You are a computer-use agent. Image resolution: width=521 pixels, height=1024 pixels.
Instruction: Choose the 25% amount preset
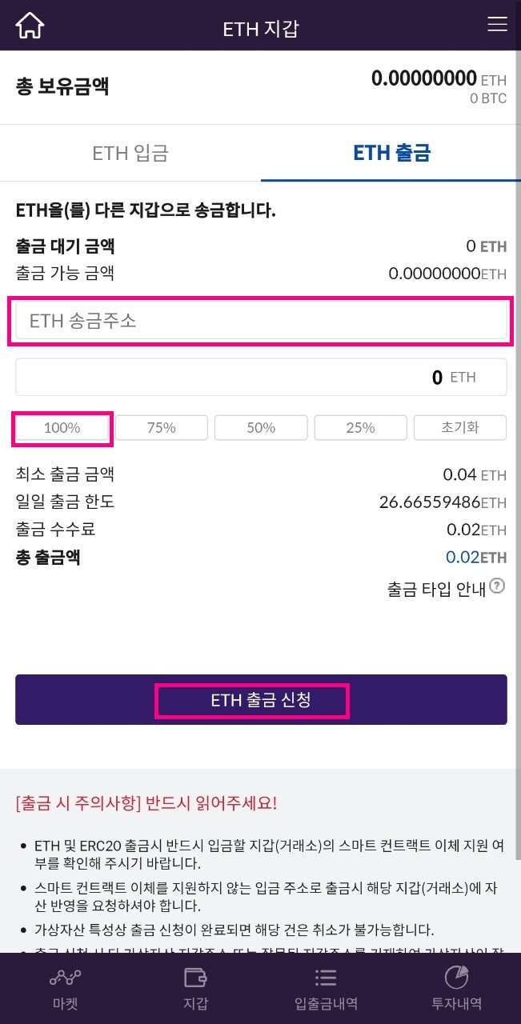[360, 427]
